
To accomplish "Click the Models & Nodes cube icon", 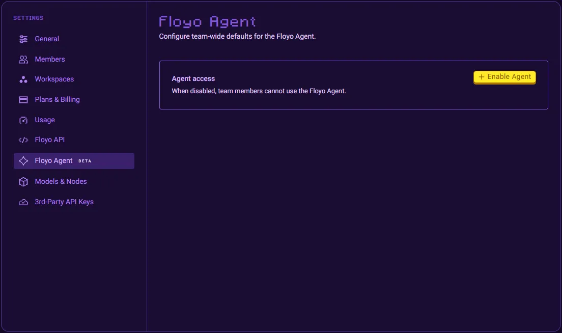I will coord(23,182).
